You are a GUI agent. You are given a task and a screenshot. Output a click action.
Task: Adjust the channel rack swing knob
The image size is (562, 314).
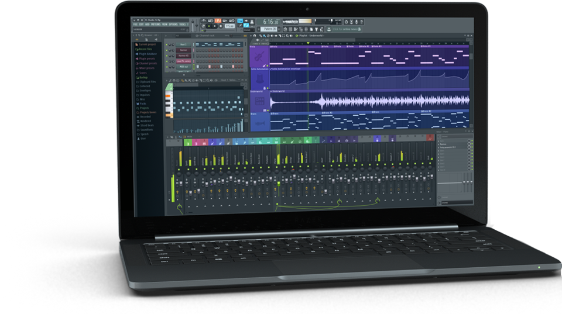click(231, 36)
